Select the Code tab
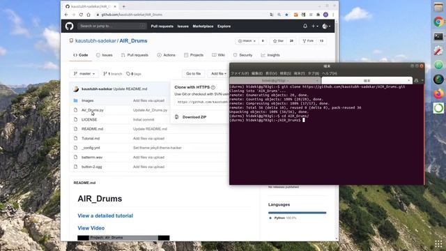446x251 pixels. tap(81, 55)
